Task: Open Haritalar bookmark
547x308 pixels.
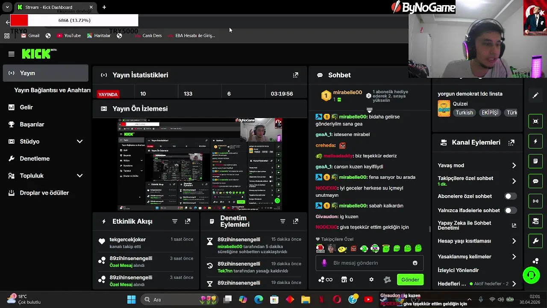Action: pos(98,36)
